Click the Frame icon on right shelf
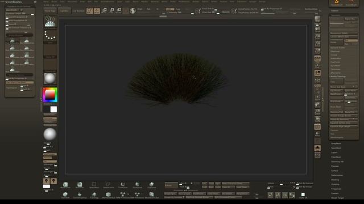 317,97
